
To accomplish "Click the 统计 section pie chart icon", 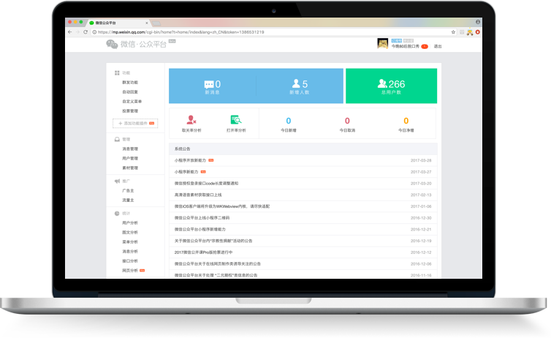I will coord(117,214).
